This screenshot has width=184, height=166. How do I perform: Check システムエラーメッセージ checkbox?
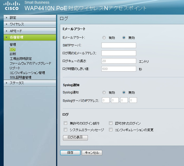[x=66, y=129]
